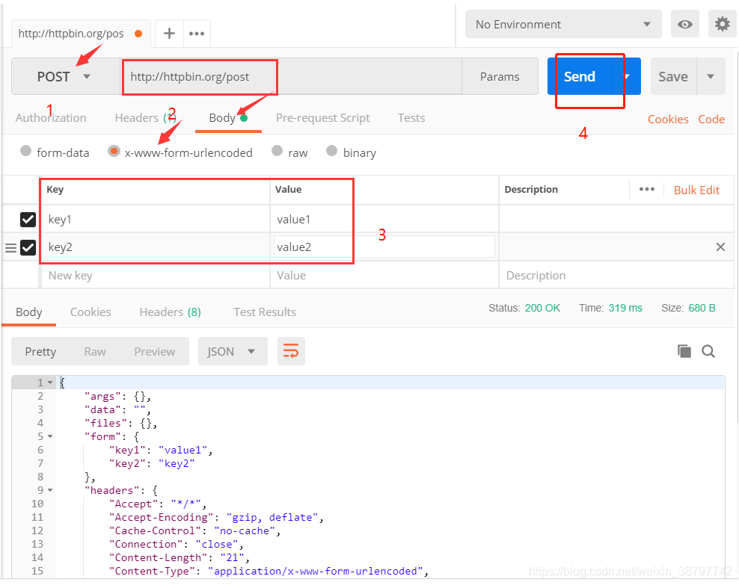Edit the key1 key cell
The image size is (739, 585).
(155, 220)
